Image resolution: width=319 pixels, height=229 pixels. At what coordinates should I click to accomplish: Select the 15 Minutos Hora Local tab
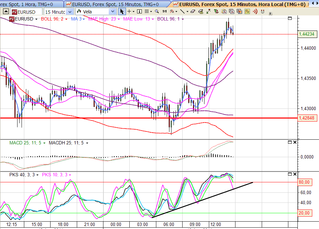(241, 4)
